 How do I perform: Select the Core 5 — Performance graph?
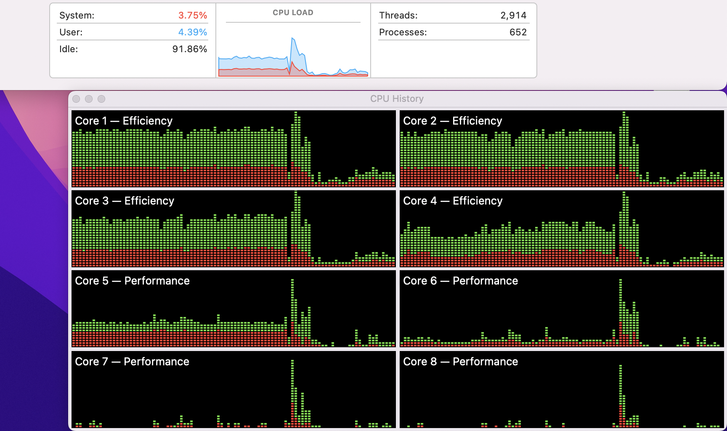point(233,309)
